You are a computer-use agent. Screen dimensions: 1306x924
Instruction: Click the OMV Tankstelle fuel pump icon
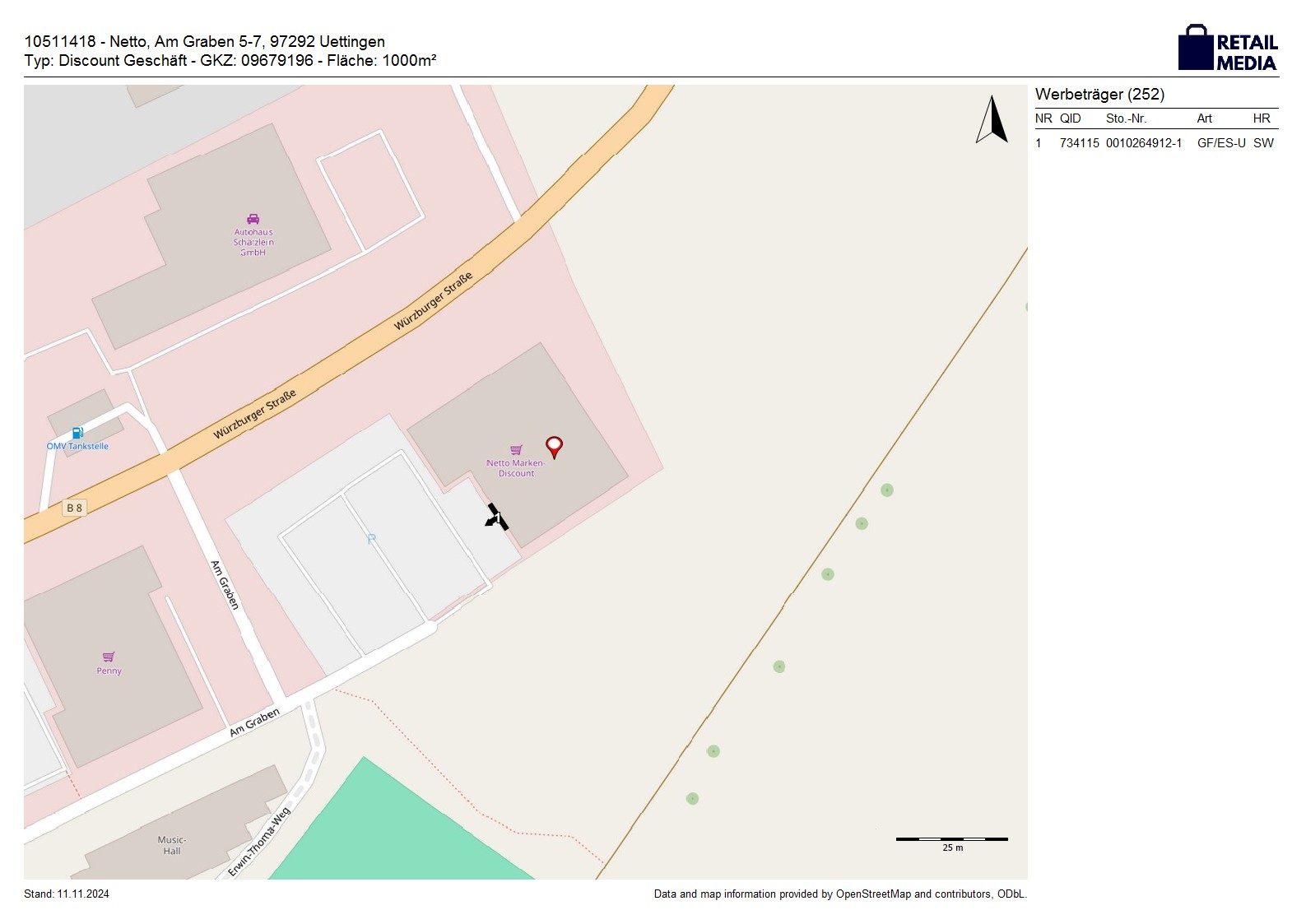[77, 433]
